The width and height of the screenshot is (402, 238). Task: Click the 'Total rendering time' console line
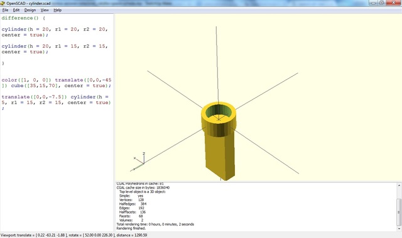pos(155,224)
